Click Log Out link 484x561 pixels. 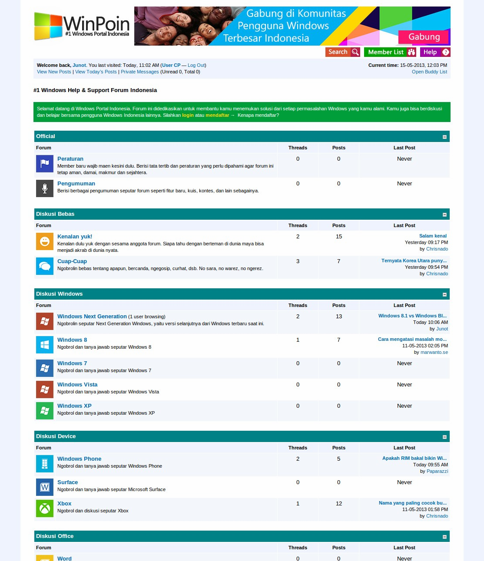pos(196,65)
